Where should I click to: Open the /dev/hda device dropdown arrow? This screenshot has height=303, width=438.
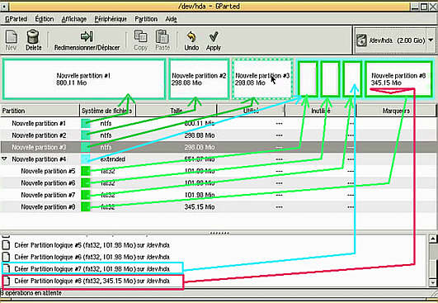click(x=431, y=40)
